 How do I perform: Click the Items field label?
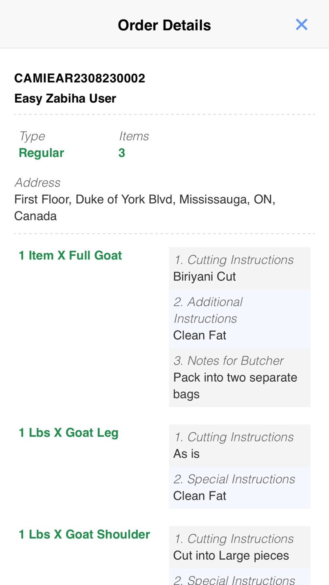(x=134, y=136)
